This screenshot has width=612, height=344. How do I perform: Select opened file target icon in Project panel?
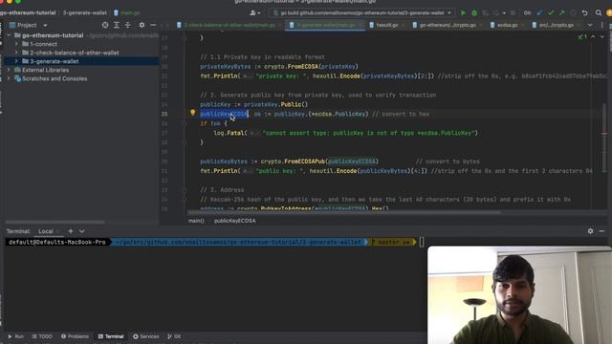tap(105, 25)
